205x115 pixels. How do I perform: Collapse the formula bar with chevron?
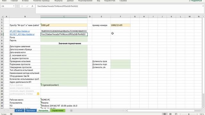pos(203,6)
